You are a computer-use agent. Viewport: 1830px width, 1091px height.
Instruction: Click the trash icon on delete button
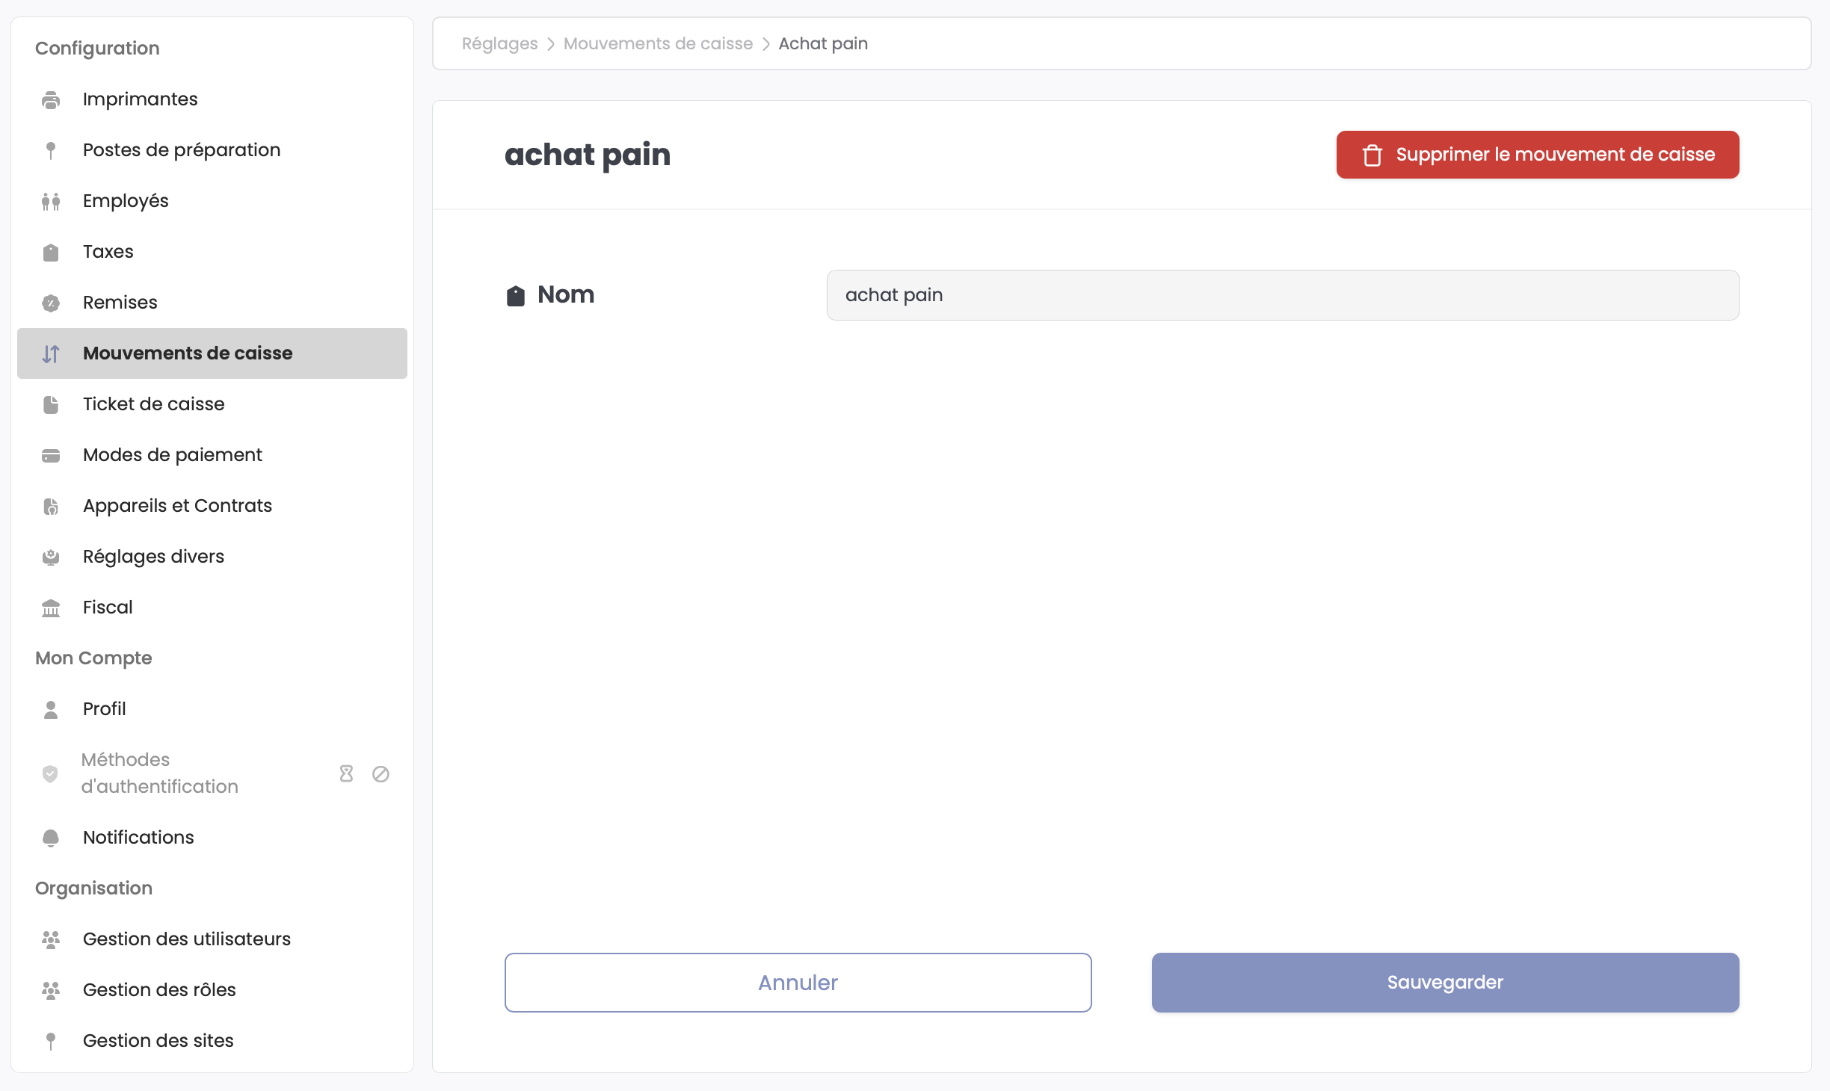(x=1372, y=155)
